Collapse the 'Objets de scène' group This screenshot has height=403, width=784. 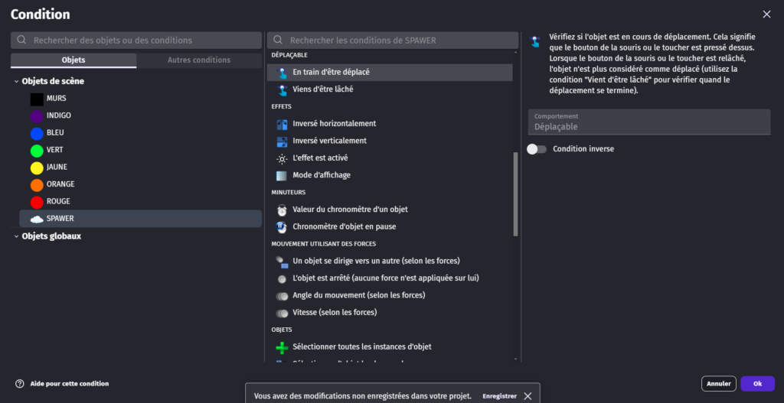[x=16, y=81]
